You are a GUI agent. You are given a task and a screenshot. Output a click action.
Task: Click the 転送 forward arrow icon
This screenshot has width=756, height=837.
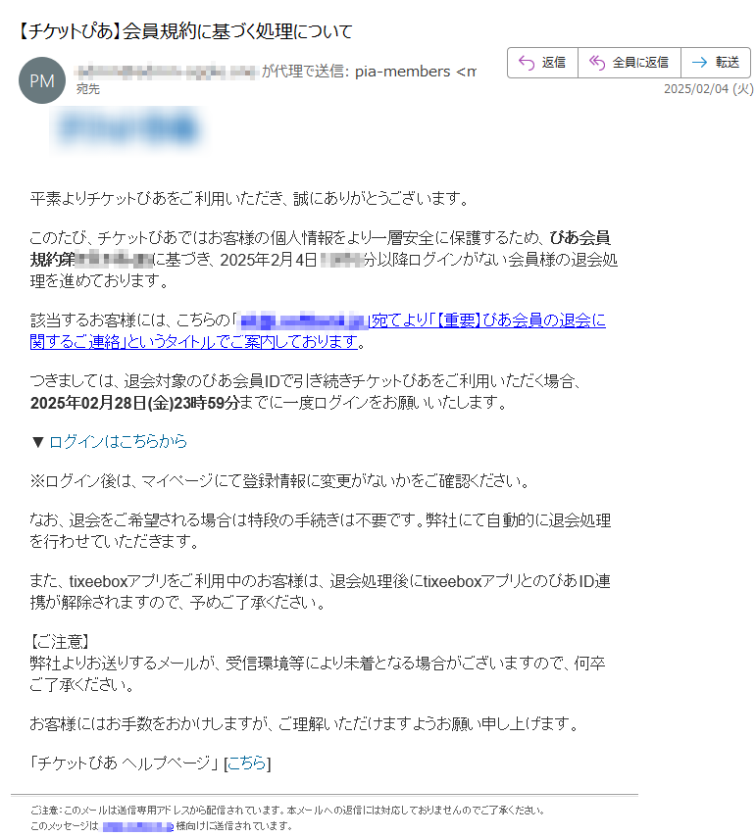click(699, 63)
